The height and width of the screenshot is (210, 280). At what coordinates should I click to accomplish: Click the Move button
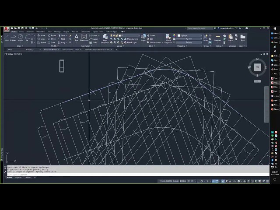pos(41,35)
